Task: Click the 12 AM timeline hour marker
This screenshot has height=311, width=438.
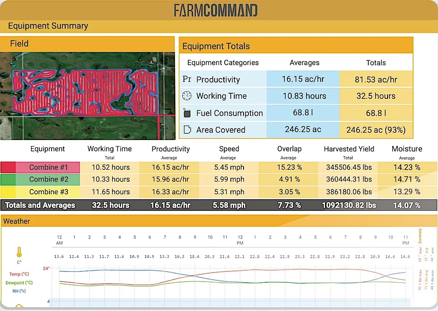Action: 59,240
